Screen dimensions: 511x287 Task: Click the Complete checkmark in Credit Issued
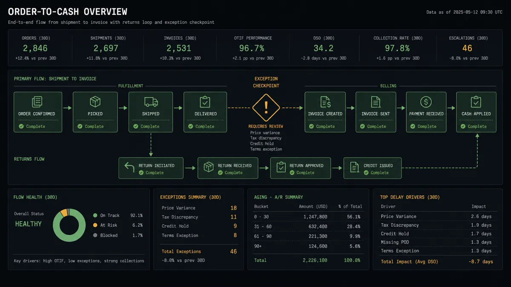coord(366,173)
